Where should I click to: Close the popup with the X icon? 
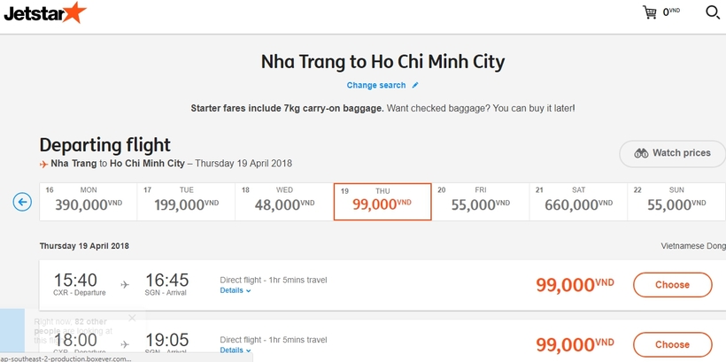132,318
